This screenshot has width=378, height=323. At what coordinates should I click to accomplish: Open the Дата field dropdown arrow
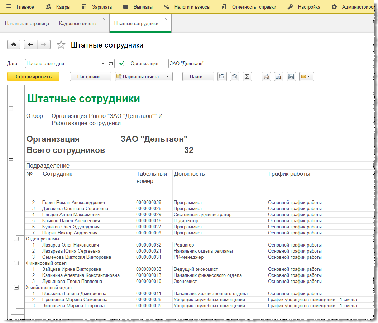[103, 64]
